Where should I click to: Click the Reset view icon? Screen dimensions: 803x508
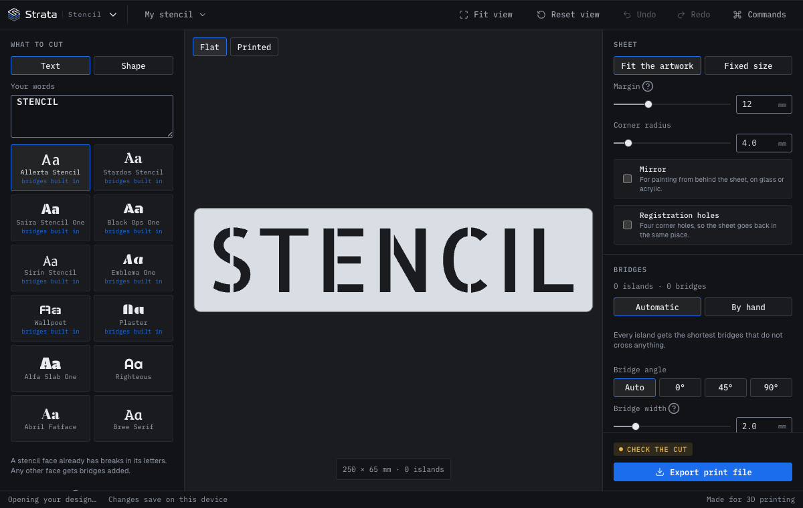coord(541,15)
